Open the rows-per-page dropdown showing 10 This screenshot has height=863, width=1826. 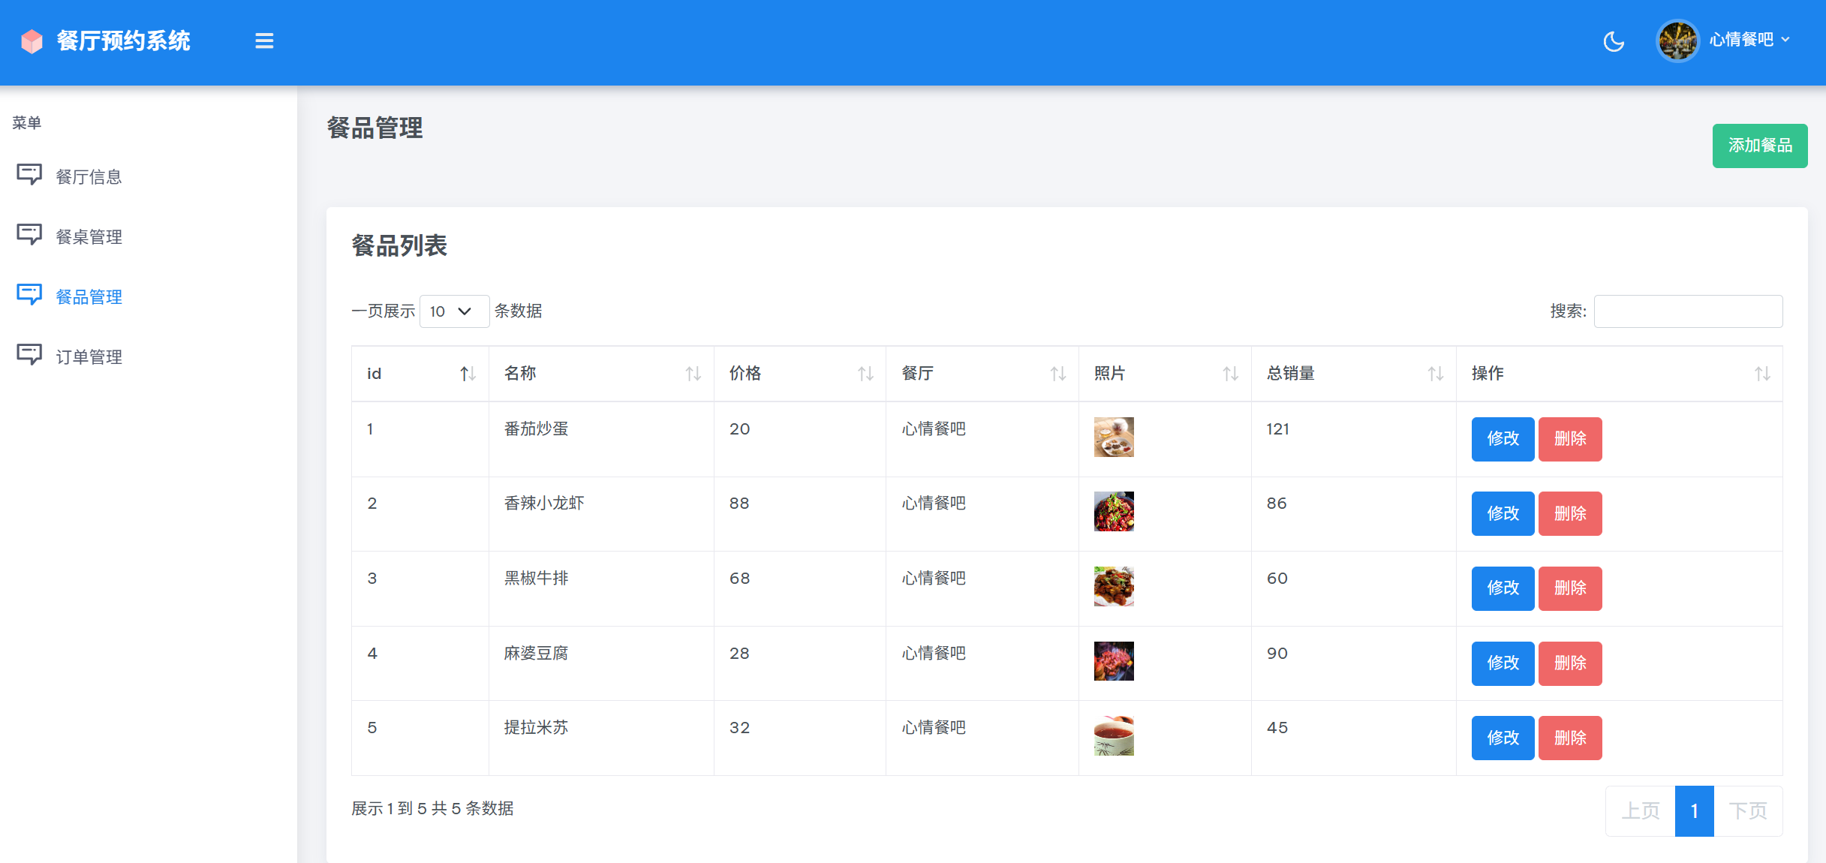(453, 311)
